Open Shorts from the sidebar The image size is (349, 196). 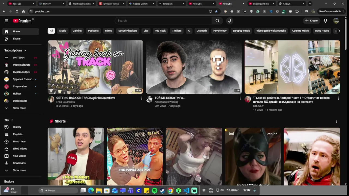point(21,39)
